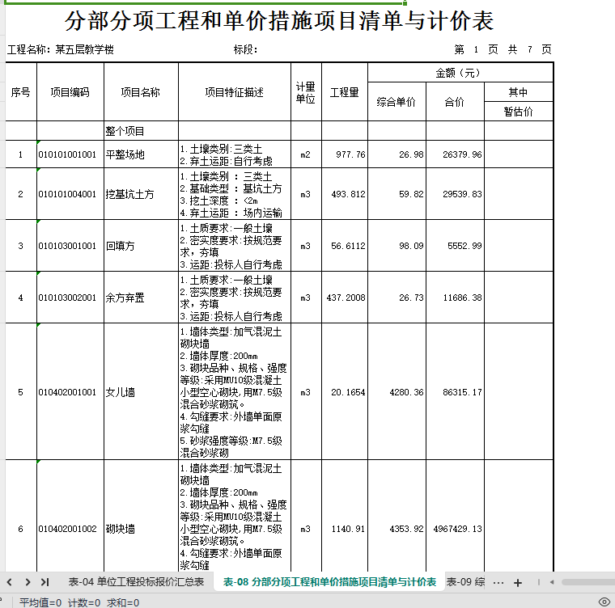615x608 pixels.
Task: Click the eye view-mode icon in status bar
Action: click(604, 602)
